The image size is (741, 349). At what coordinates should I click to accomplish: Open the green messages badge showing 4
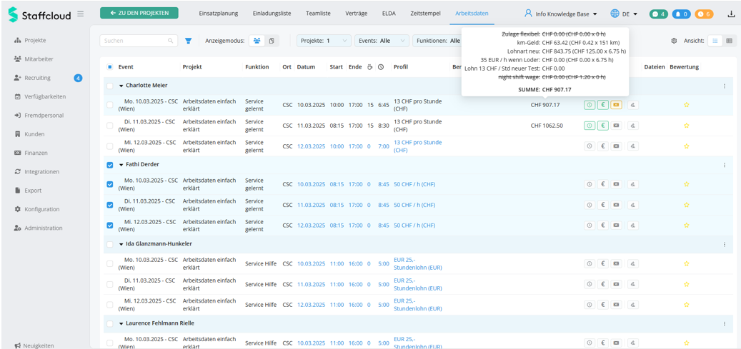coord(659,14)
